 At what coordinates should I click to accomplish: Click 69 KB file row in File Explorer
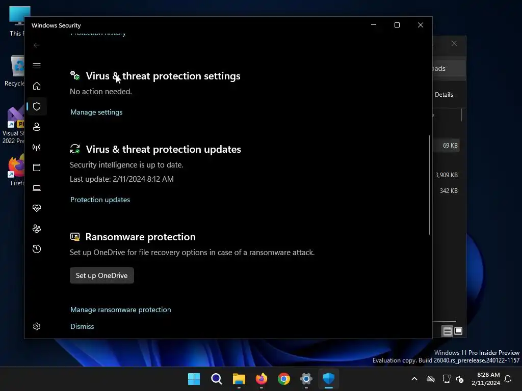pos(446,146)
